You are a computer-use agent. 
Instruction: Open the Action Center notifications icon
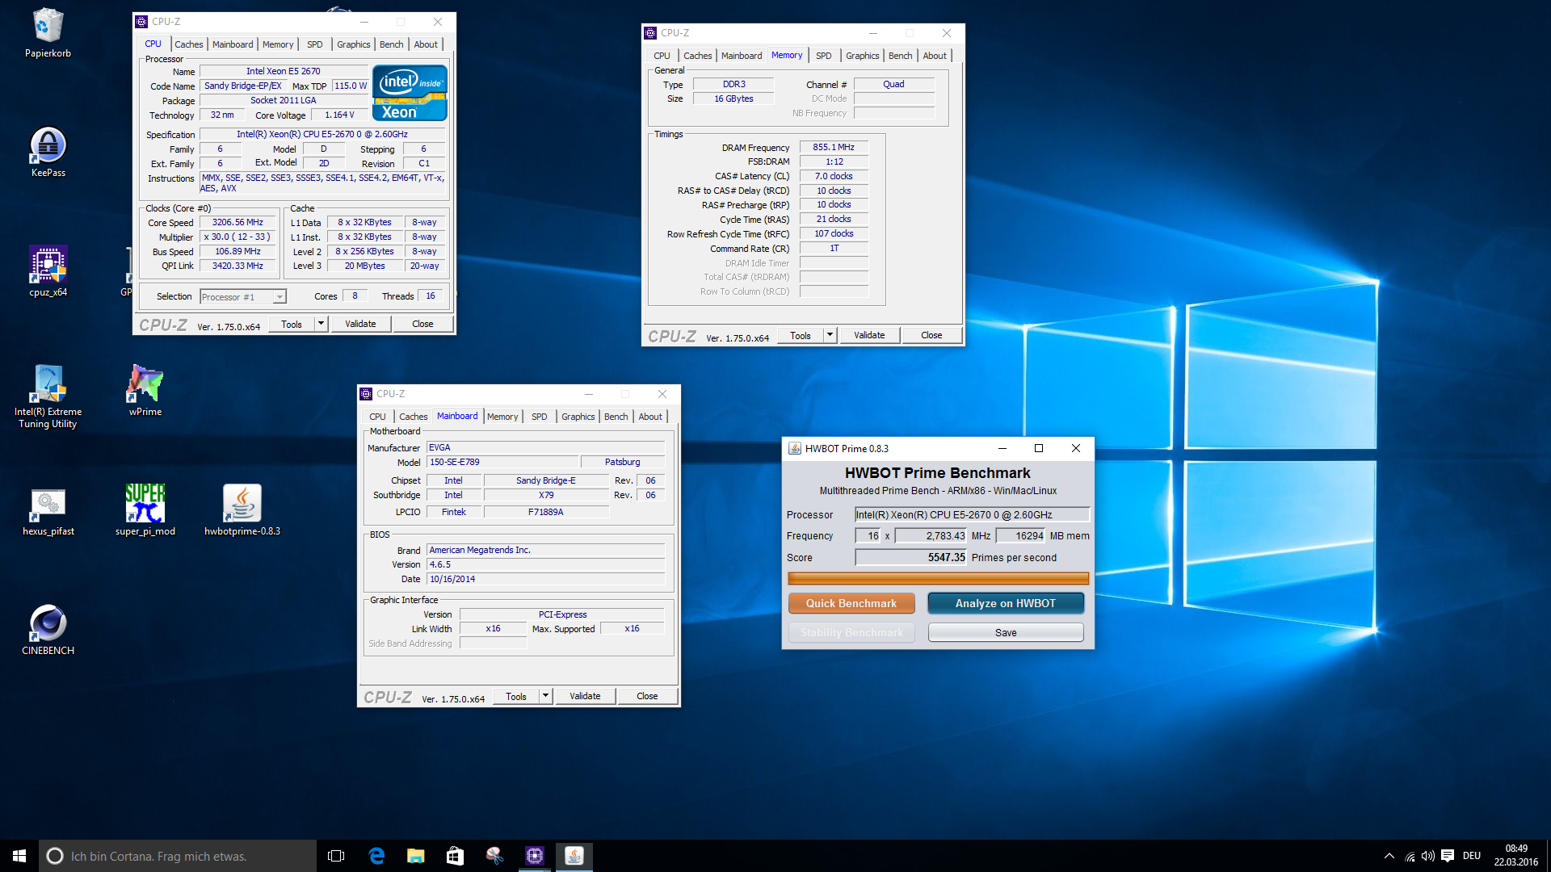(1448, 856)
